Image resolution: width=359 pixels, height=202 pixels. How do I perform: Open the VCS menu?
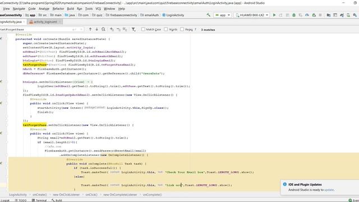tap(98, 9)
